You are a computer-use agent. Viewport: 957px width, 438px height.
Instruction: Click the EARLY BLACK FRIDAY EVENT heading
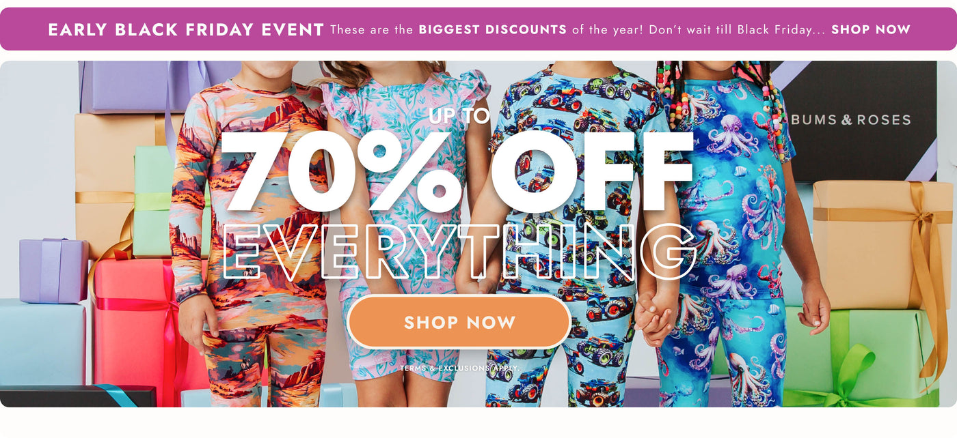[x=186, y=29]
